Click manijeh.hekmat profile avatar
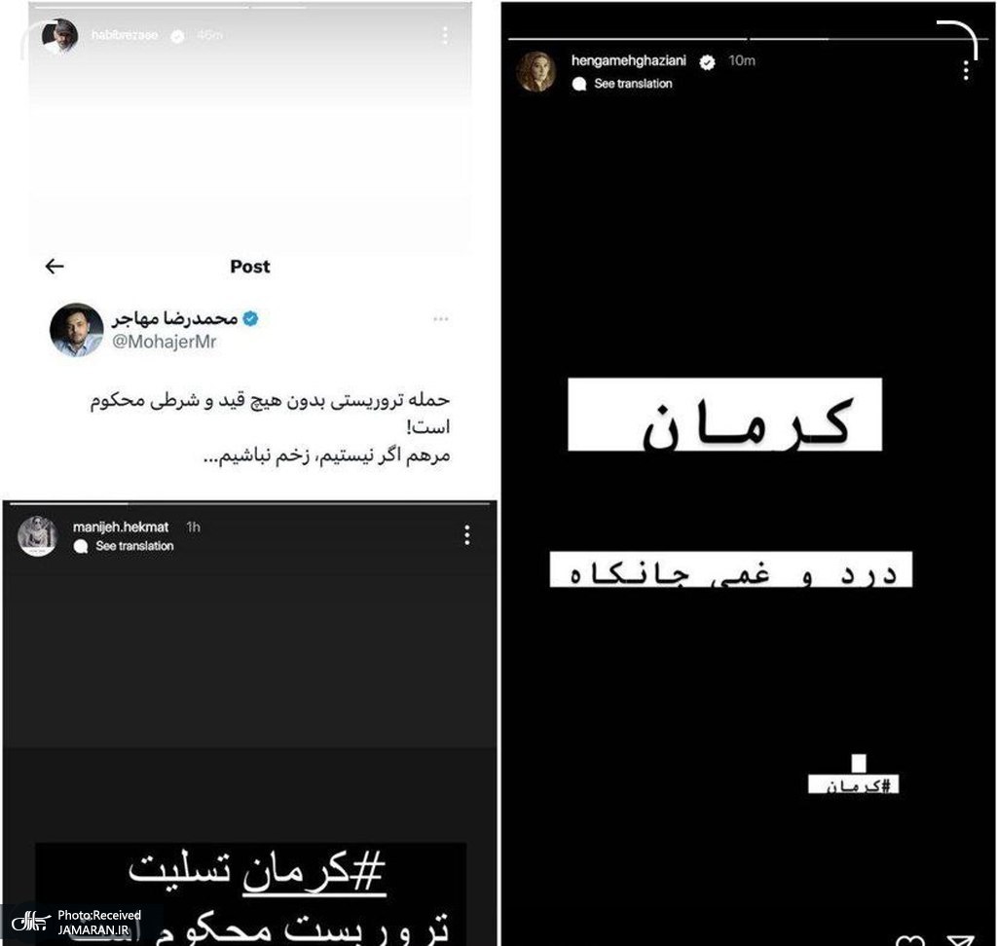This screenshot has width=997, height=946. 38,536
